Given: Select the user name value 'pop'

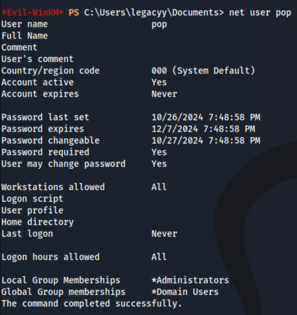Looking at the screenshot, I should point(159,25).
